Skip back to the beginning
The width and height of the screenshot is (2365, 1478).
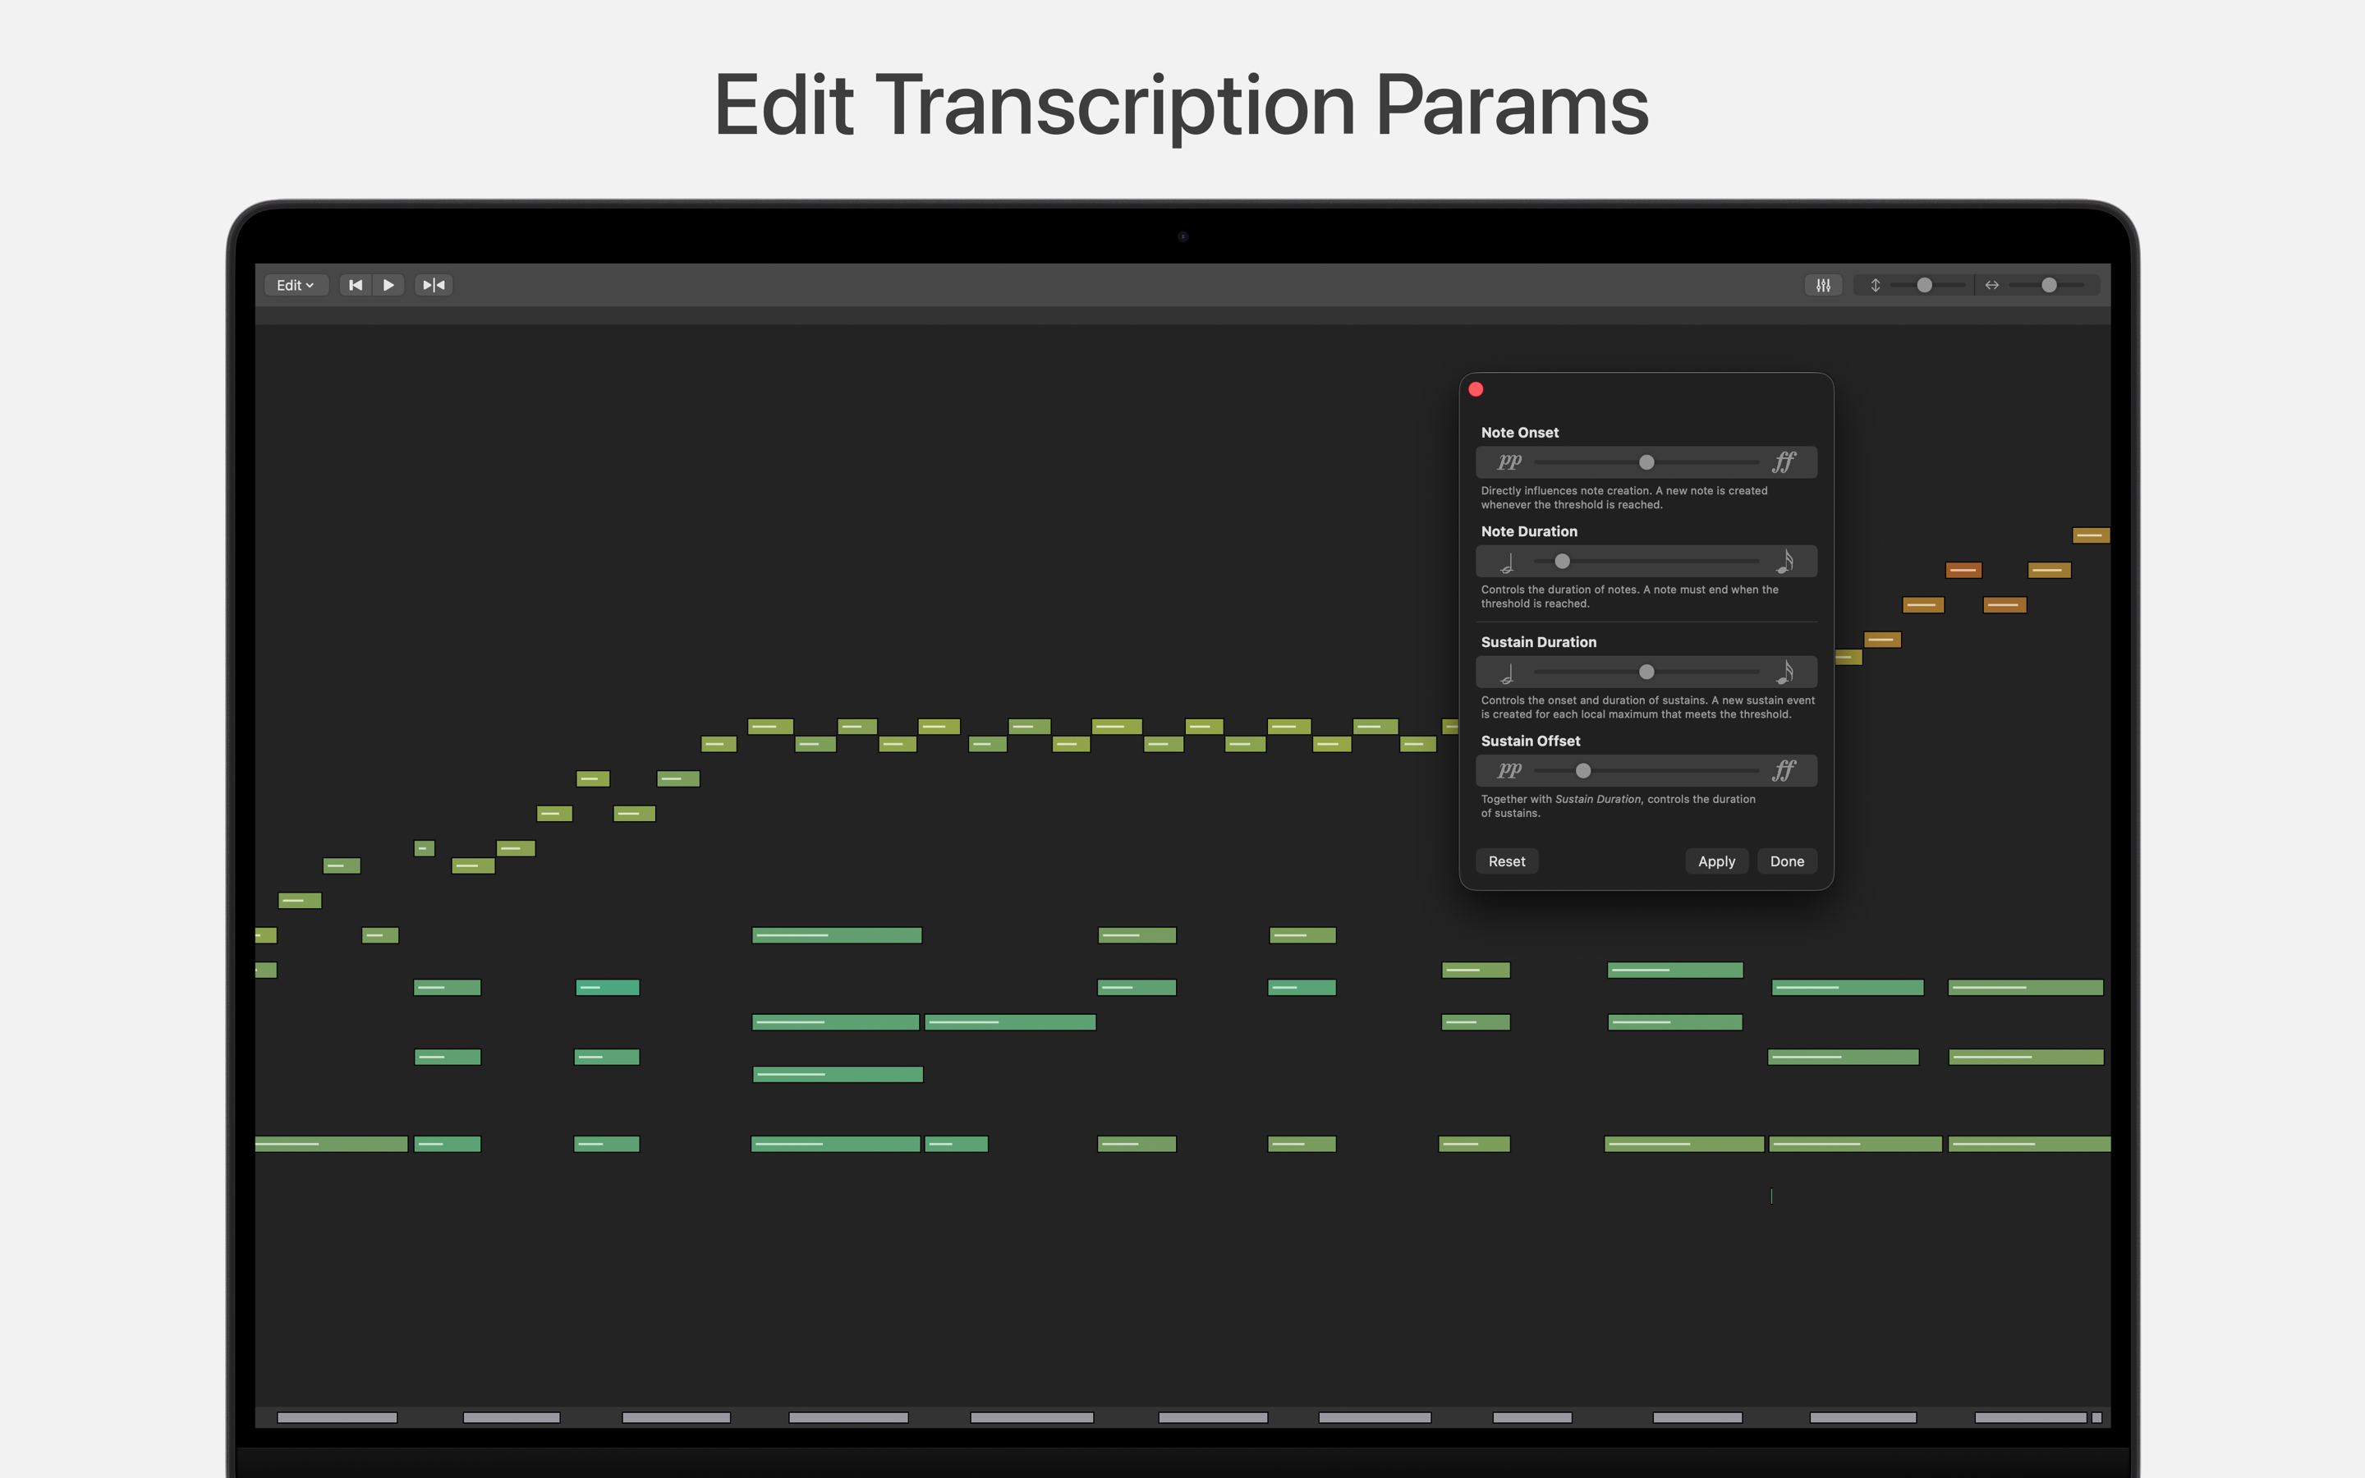[356, 286]
